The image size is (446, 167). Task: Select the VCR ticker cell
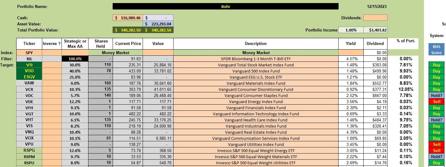pos(29,89)
